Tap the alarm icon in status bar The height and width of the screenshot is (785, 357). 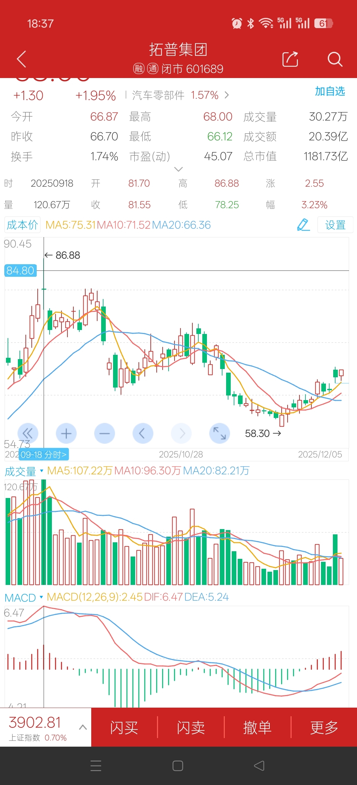pyautogui.click(x=237, y=23)
